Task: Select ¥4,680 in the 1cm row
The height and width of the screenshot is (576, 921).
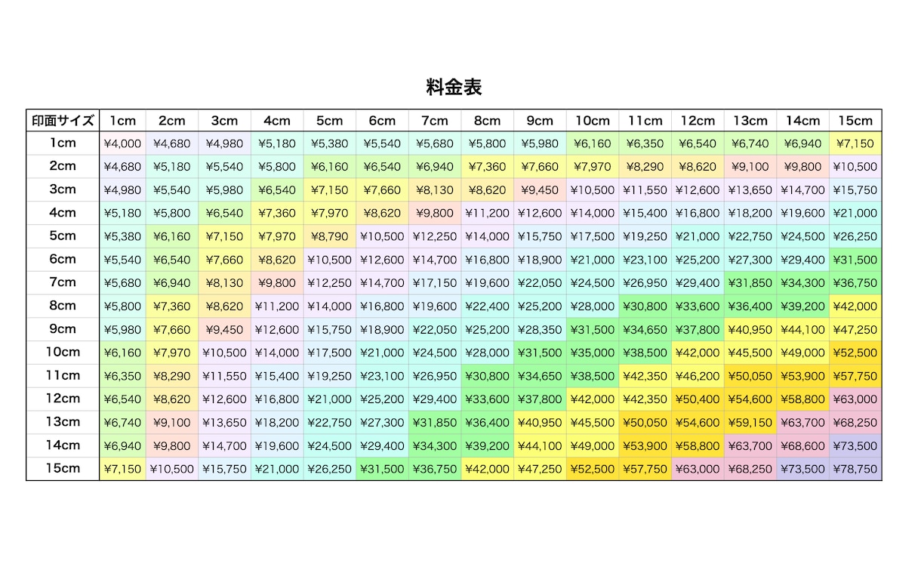Action: [171, 143]
